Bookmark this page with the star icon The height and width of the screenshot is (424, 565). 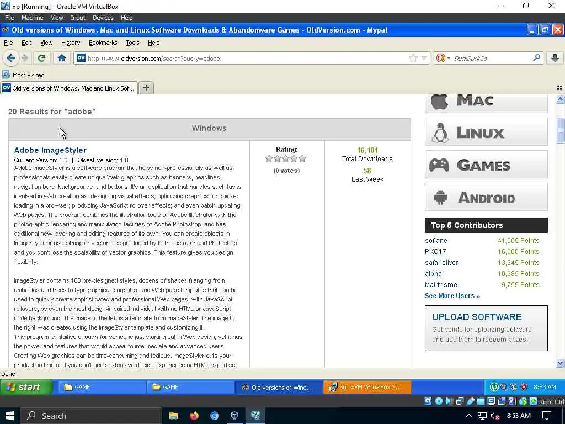point(413,58)
